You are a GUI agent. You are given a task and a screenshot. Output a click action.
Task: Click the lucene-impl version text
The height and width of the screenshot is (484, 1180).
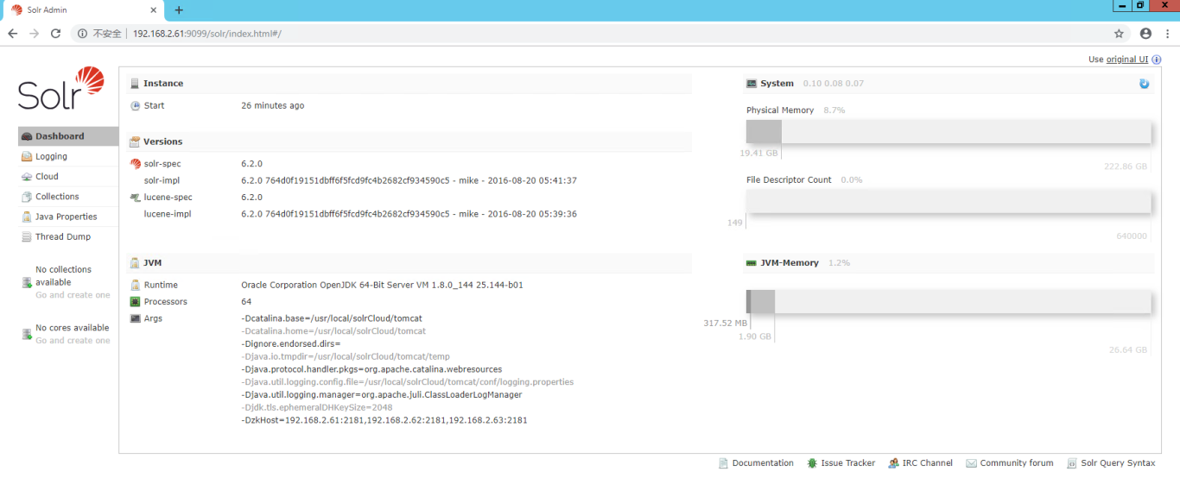click(x=409, y=214)
